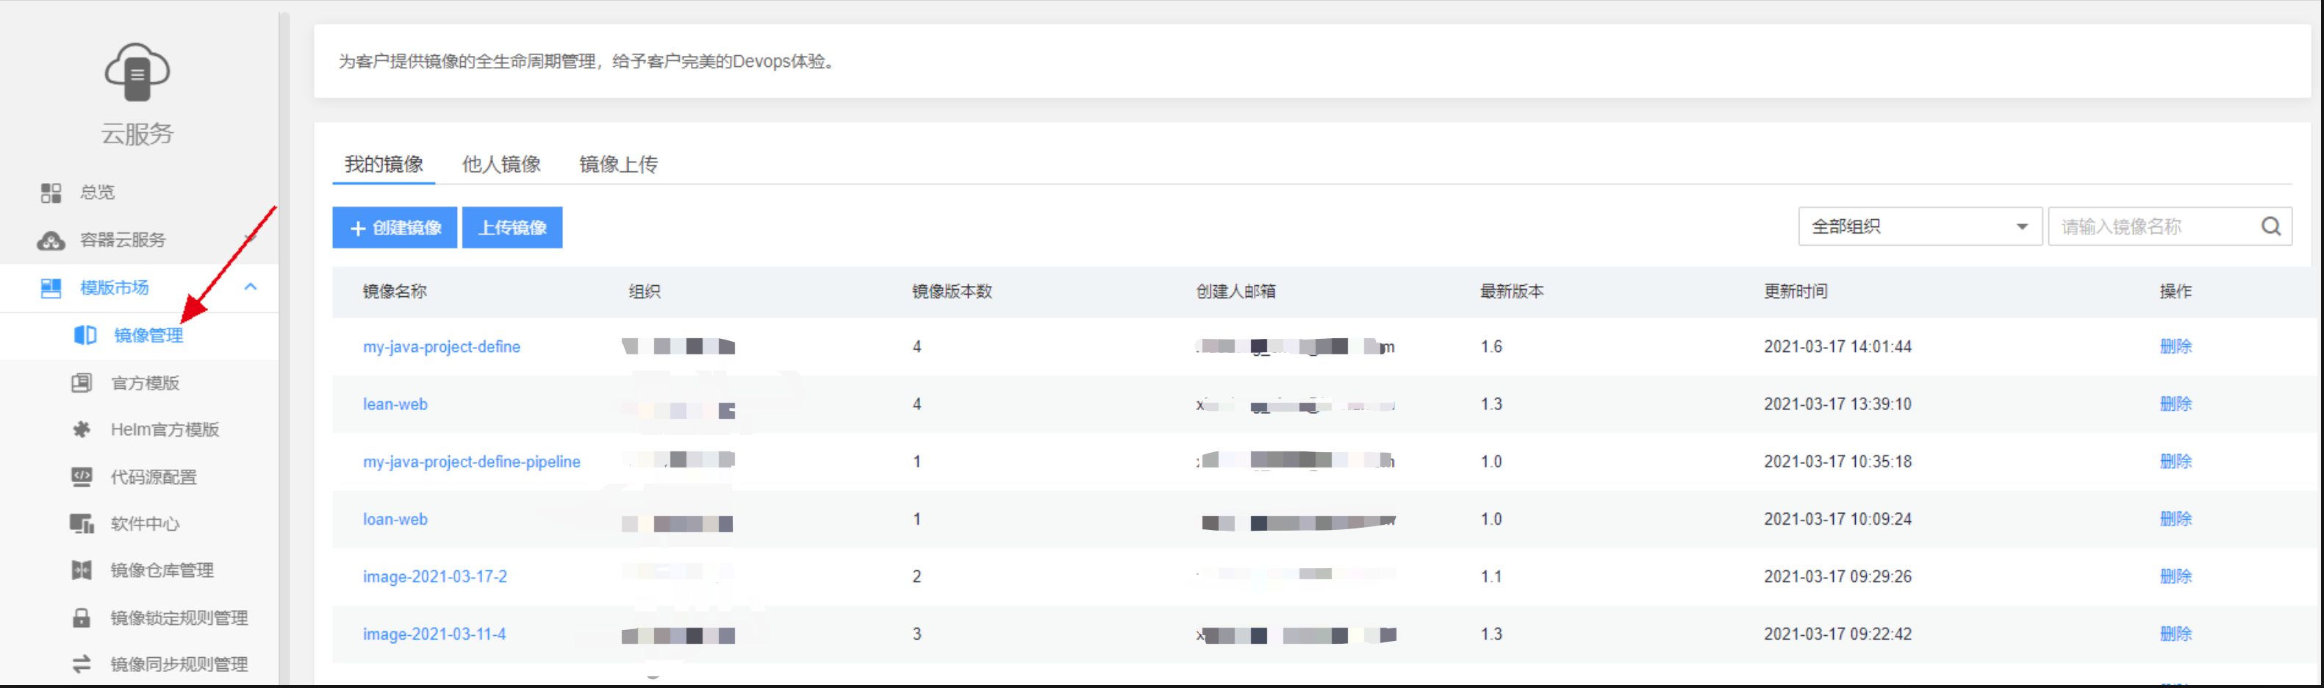2324x688 pixels.
Task: Switch to the 镜像上传 tab
Action: (618, 165)
